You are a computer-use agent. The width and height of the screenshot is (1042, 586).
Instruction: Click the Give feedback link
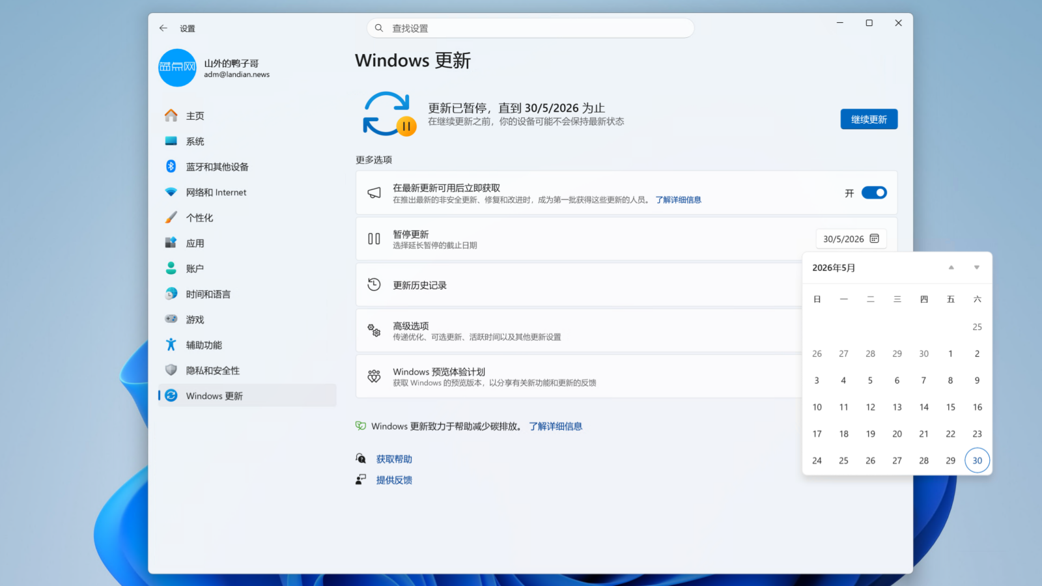click(x=394, y=480)
